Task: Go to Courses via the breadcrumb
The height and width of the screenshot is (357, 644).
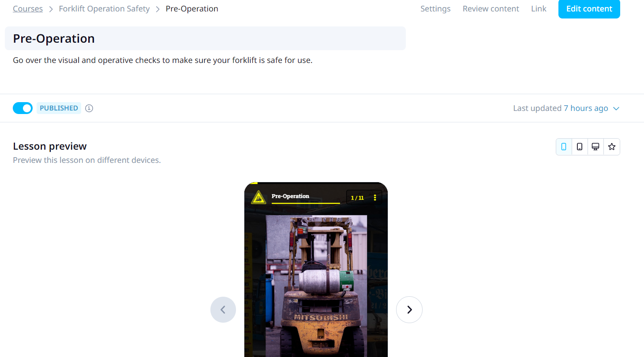Action: (28, 9)
